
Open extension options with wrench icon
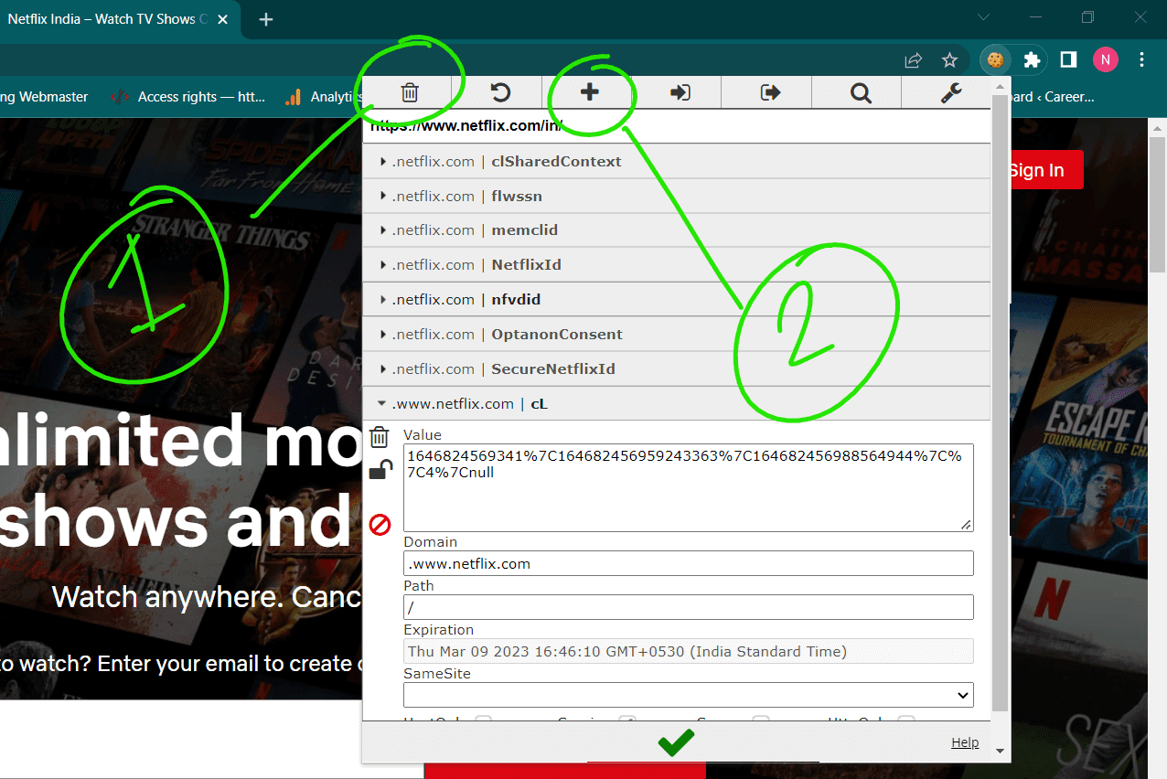[951, 92]
